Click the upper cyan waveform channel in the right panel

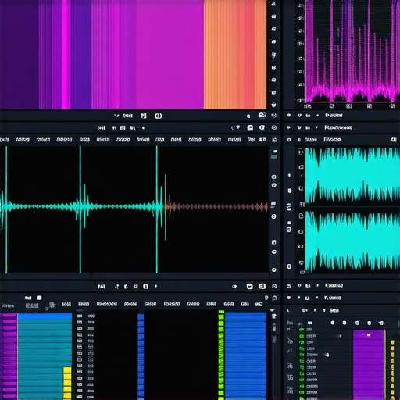tap(352, 175)
